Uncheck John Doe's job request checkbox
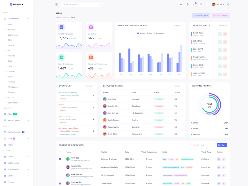The height and width of the screenshot is (186, 248). pos(60,159)
